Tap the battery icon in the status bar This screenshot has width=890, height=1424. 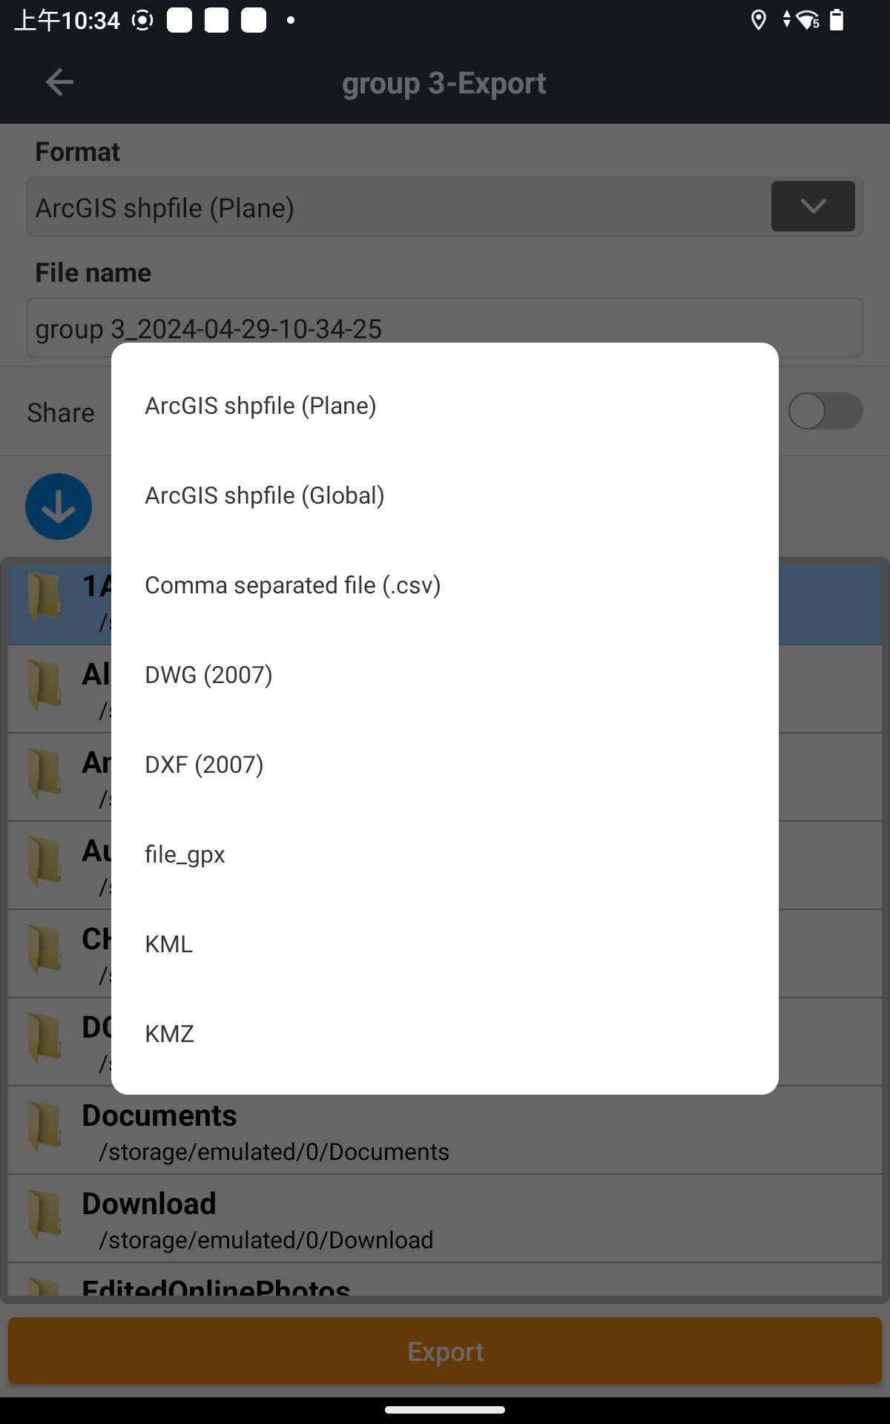837,20
